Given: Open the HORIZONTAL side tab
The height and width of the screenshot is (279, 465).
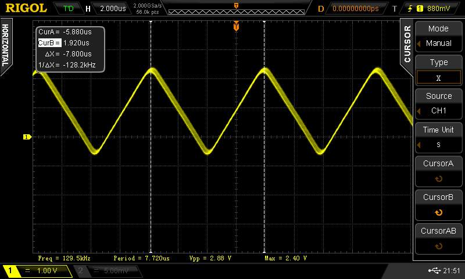Looking at the screenshot, I should coord(5,45).
